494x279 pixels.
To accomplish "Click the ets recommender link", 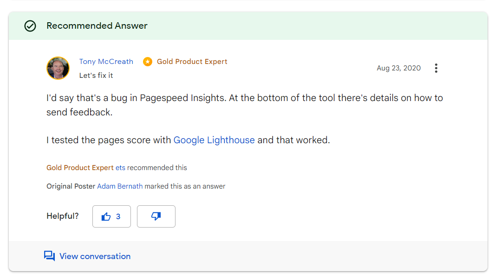I will pyautogui.click(x=120, y=168).
